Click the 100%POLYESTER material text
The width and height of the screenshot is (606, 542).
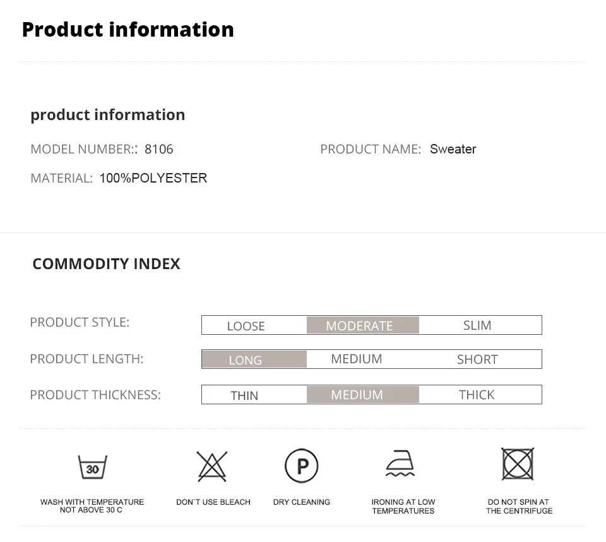(153, 178)
